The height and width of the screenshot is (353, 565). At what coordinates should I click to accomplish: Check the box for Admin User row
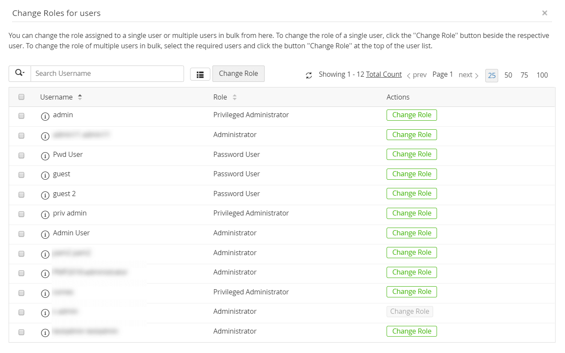[22, 234]
